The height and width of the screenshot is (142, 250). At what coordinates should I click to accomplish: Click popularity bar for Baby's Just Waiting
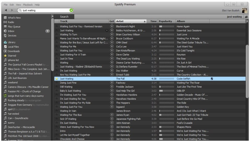(166, 91)
